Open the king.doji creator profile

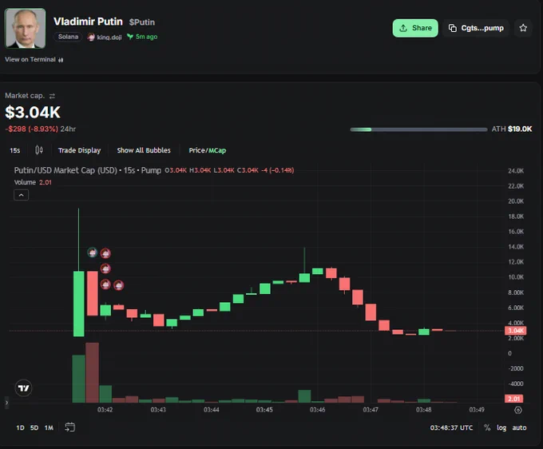pyautogui.click(x=105, y=37)
